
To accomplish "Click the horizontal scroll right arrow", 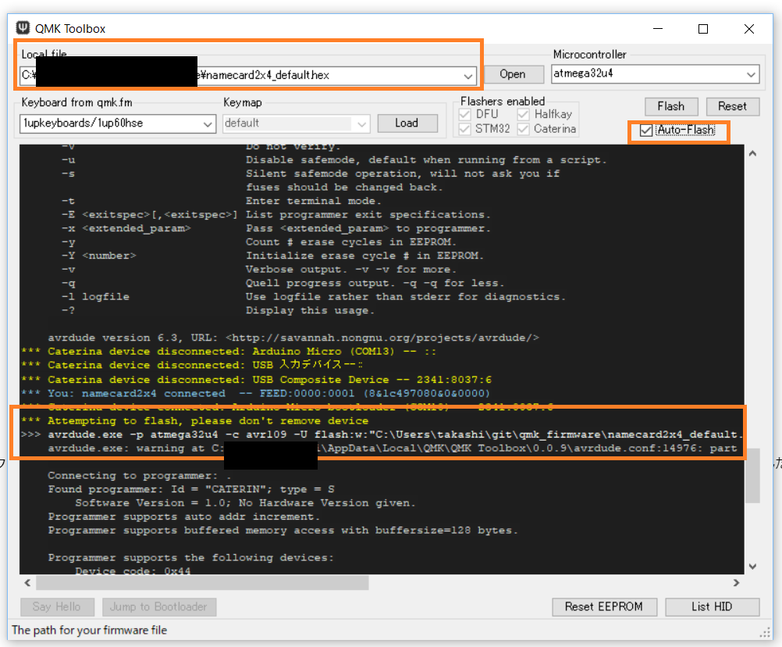I will tap(737, 583).
